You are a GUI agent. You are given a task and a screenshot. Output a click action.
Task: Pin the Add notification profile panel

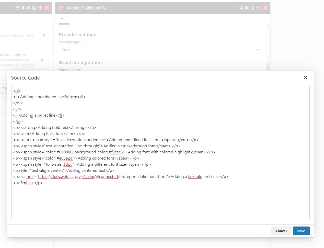(241, 8)
